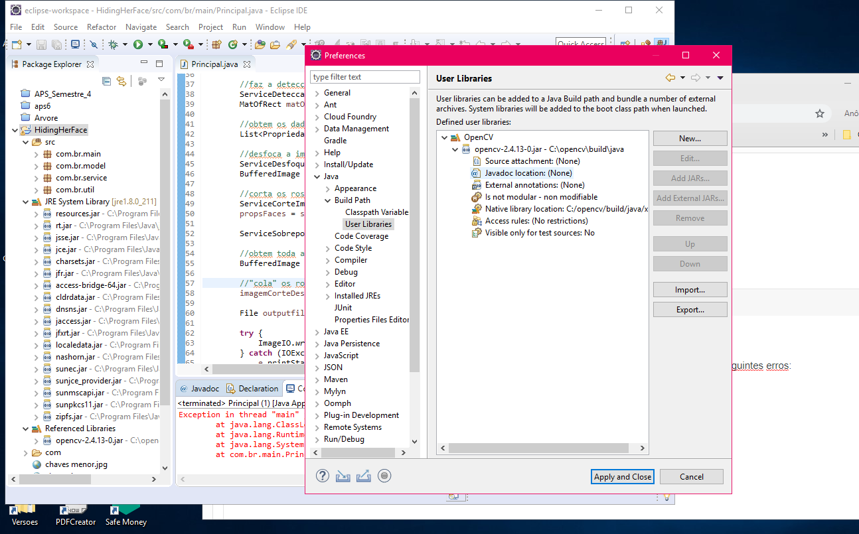Click the External Tools run icon

tap(188, 44)
